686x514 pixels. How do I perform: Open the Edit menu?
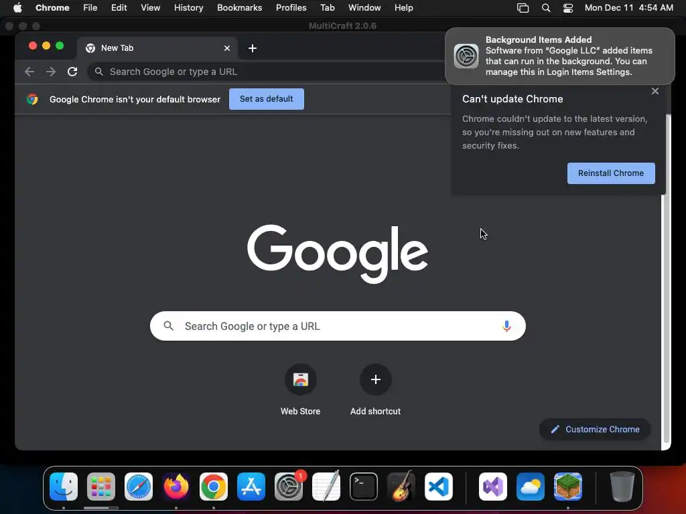[119, 7]
